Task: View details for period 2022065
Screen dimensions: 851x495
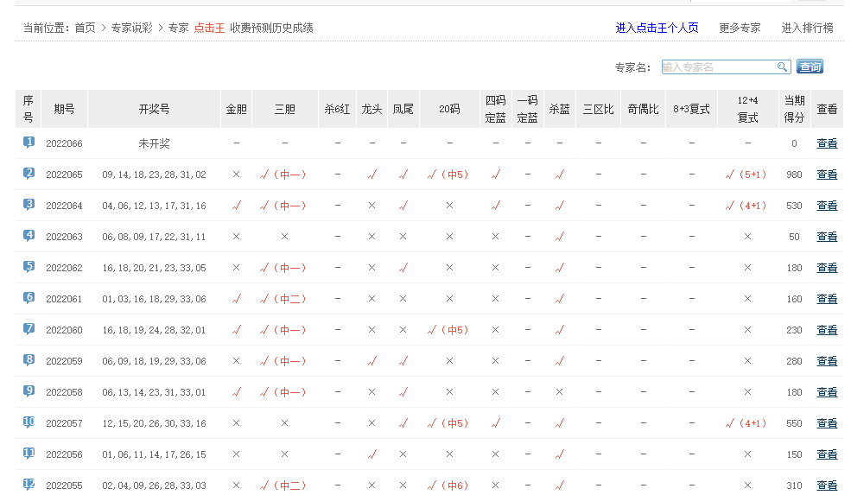Action: click(827, 175)
